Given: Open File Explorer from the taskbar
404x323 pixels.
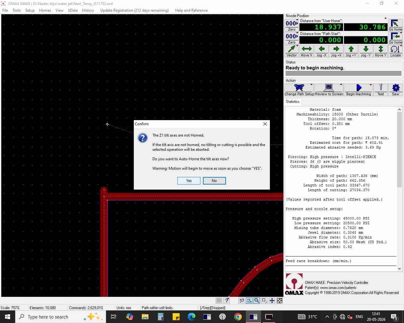Looking at the screenshot, I should tap(145, 317).
